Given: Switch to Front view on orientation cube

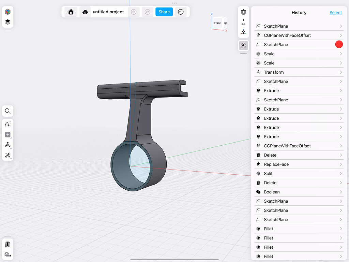Looking at the screenshot, I should click(x=217, y=23).
